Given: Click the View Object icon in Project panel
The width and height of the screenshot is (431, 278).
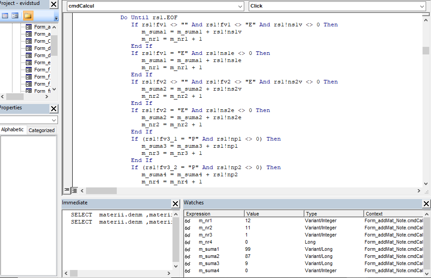Looking at the screenshot, I should tap(15, 16).
